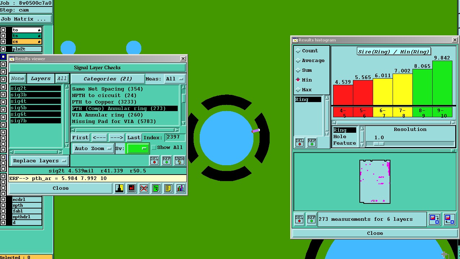Toggle checkbox beside the 'to' layer

point(3,30)
